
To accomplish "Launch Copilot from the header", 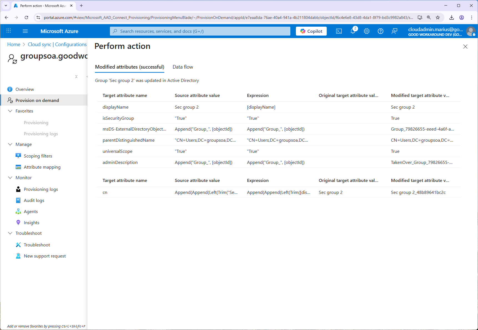I will pos(311,31).
